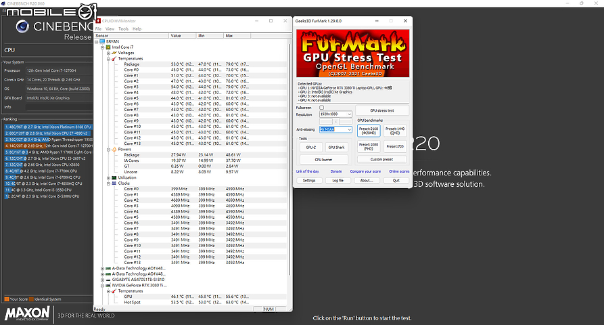This screenshot has height=325, width=604.
Task: Run the Preset:1080 (FHD) benchmark
Action: (369, 146)
